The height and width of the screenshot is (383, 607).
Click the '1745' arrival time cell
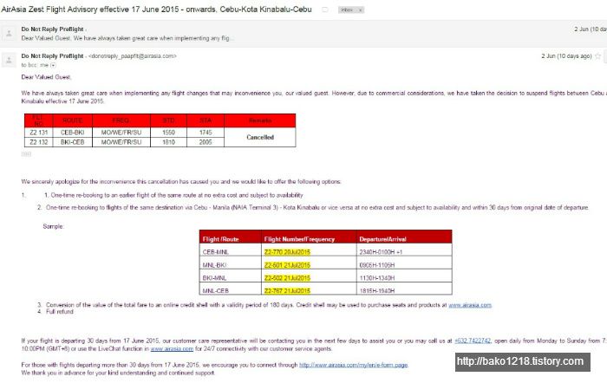point(206,133)
